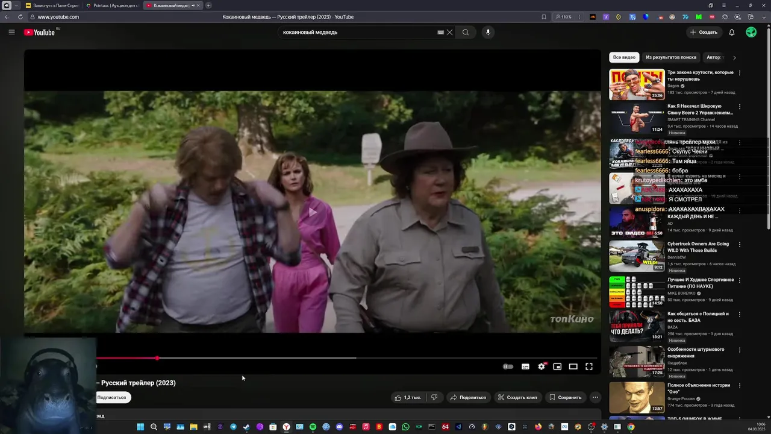Click the Поделиться button
This screenshot has width=771, height=434.
468,397
